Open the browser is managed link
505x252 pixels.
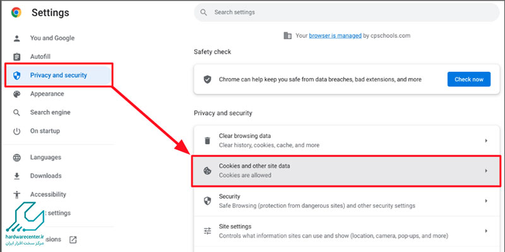click(335, 36)
